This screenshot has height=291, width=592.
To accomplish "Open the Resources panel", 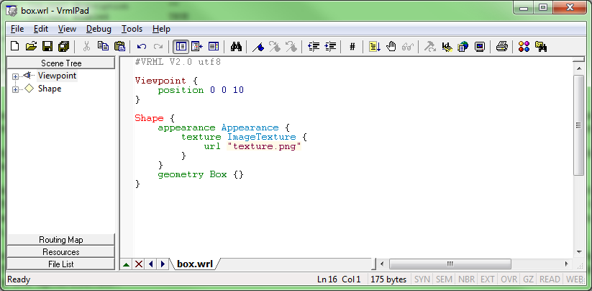I will 60,252.
